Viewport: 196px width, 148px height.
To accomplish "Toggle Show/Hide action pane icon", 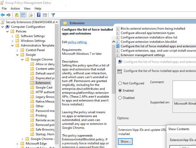I will tap(45, 15).
